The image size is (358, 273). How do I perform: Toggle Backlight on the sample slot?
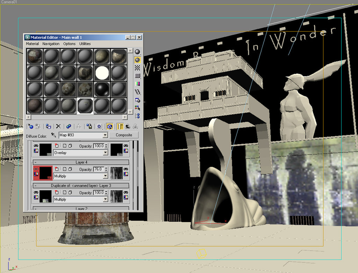(137, 60)
